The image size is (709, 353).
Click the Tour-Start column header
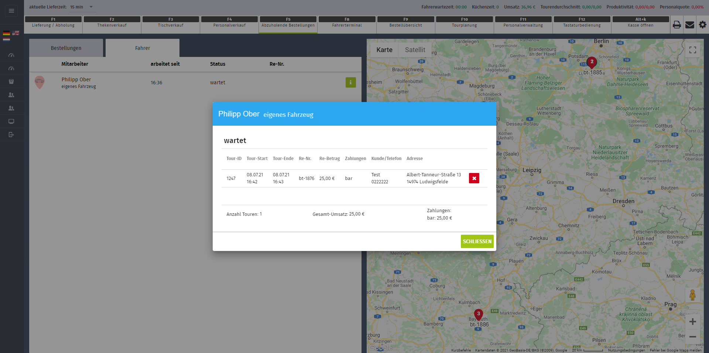[x=257, y=159]
